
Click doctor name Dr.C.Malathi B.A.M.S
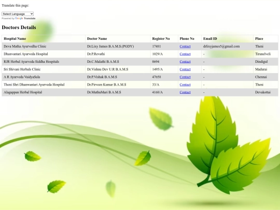(x=103, y=62)
